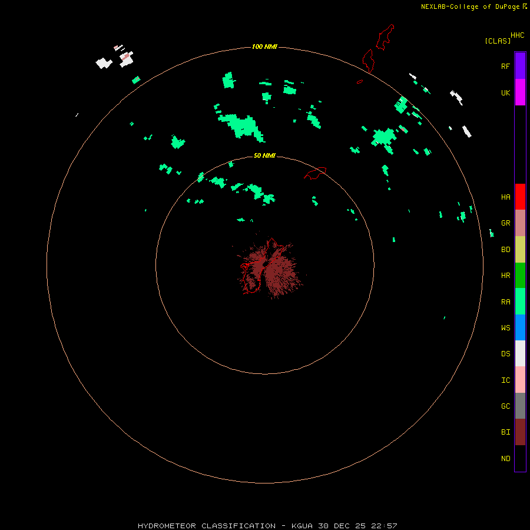Click the RF legend label
The width and height of the screenshot is (530, 530).
(505, 67)
